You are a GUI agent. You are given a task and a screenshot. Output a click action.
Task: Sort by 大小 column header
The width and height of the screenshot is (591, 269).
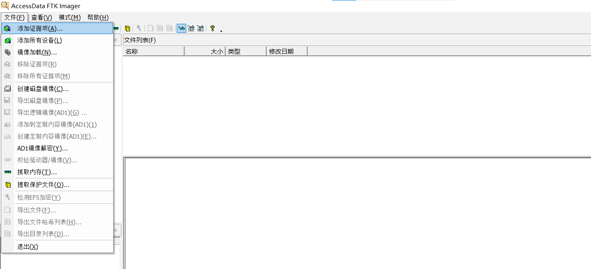(x=205, y=51)
